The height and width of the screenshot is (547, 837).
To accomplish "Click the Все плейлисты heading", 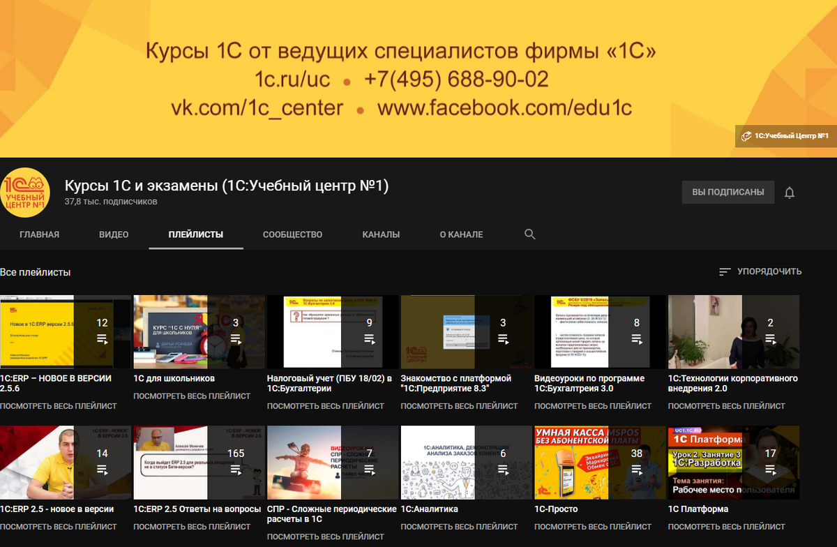I will point(36,272).
